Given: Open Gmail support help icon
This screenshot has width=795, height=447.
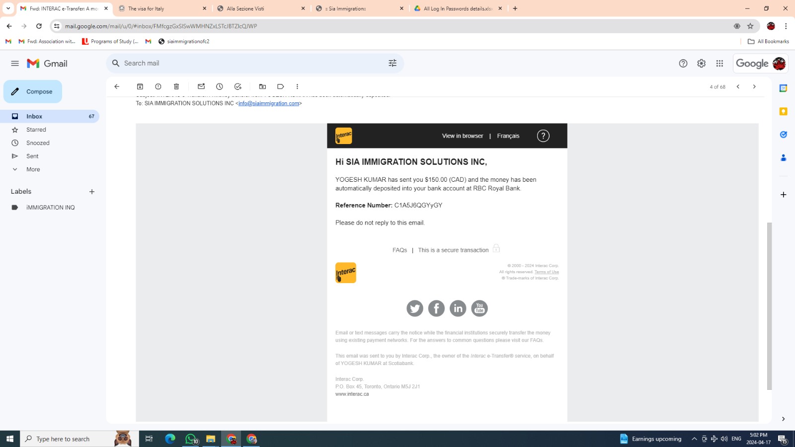Looking at the screenshot, I should click(x=683, y=64).
